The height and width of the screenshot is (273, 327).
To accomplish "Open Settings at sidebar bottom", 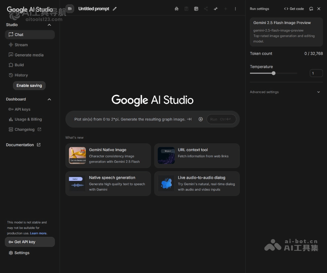I will tap(19, 253).
